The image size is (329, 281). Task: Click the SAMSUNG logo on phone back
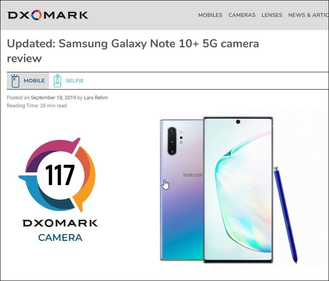point(193,175)
